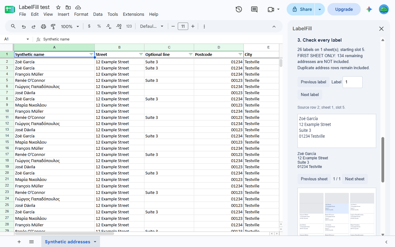Decrease the font size with the minus icon
This screenshot has width=395, height=247.
[173, 27]
